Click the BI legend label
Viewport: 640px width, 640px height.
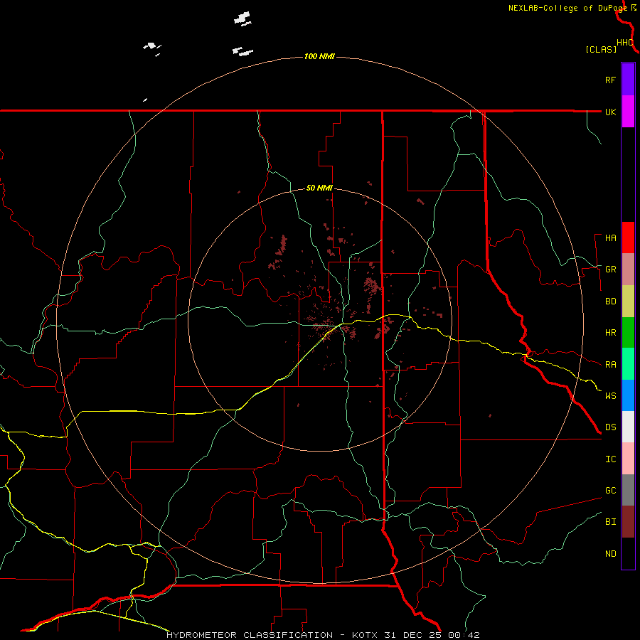610,522
